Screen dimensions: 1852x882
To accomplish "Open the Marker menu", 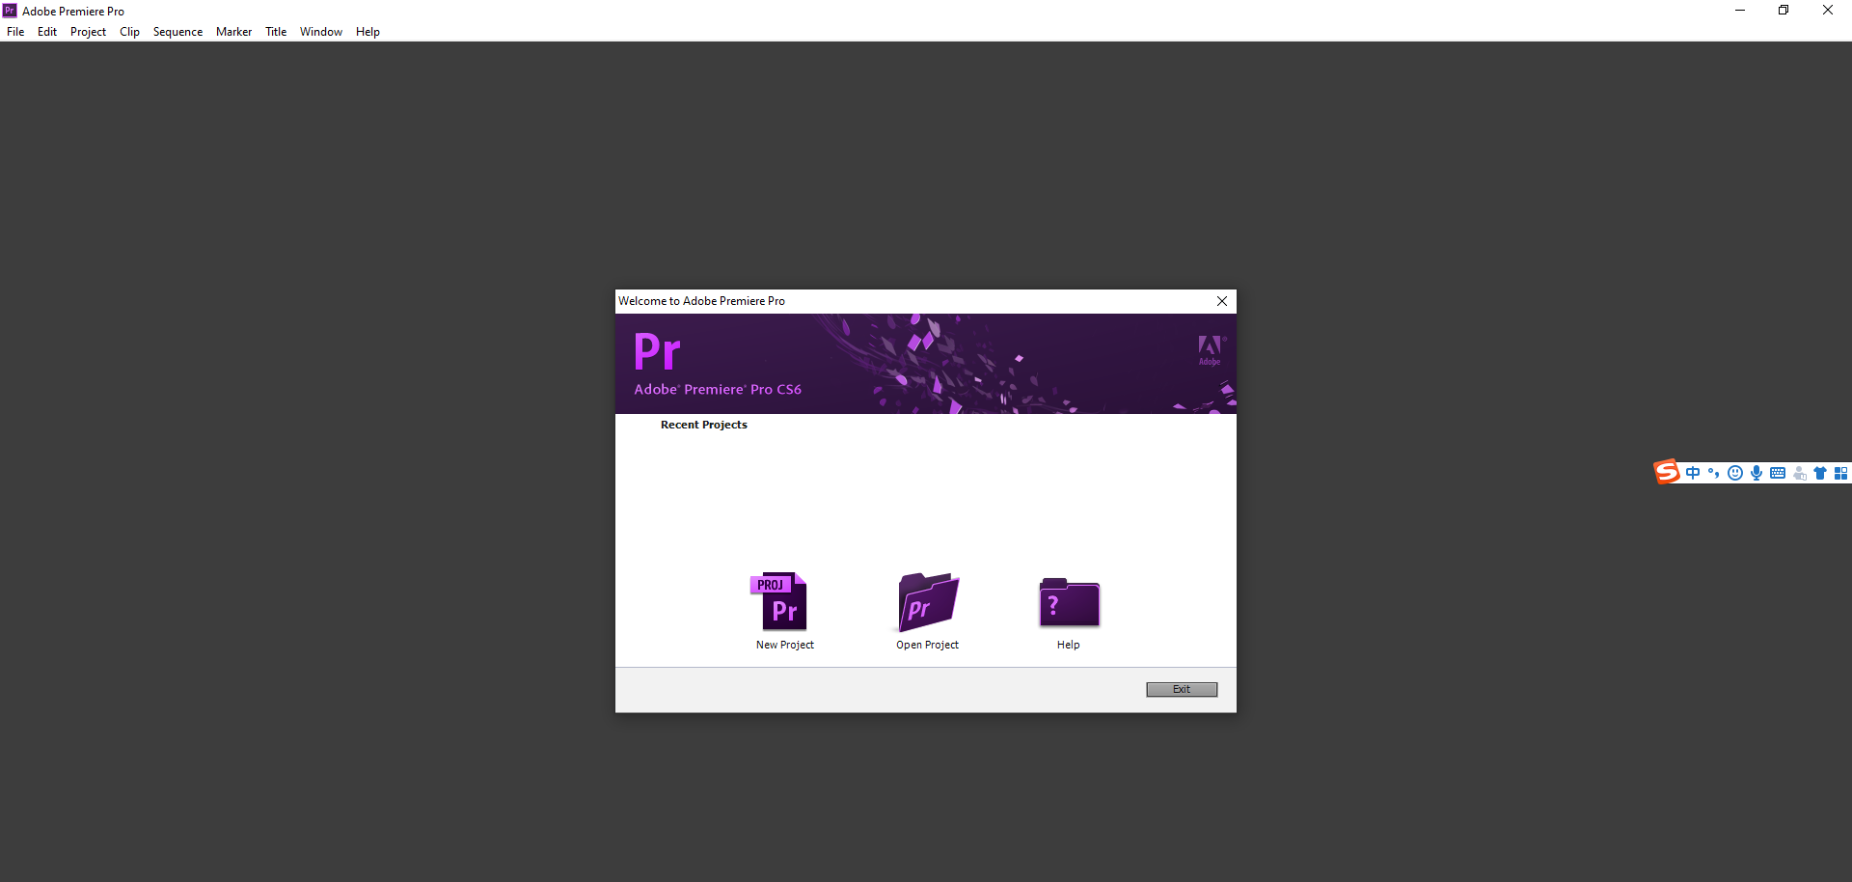I will (x=233, y=32).
